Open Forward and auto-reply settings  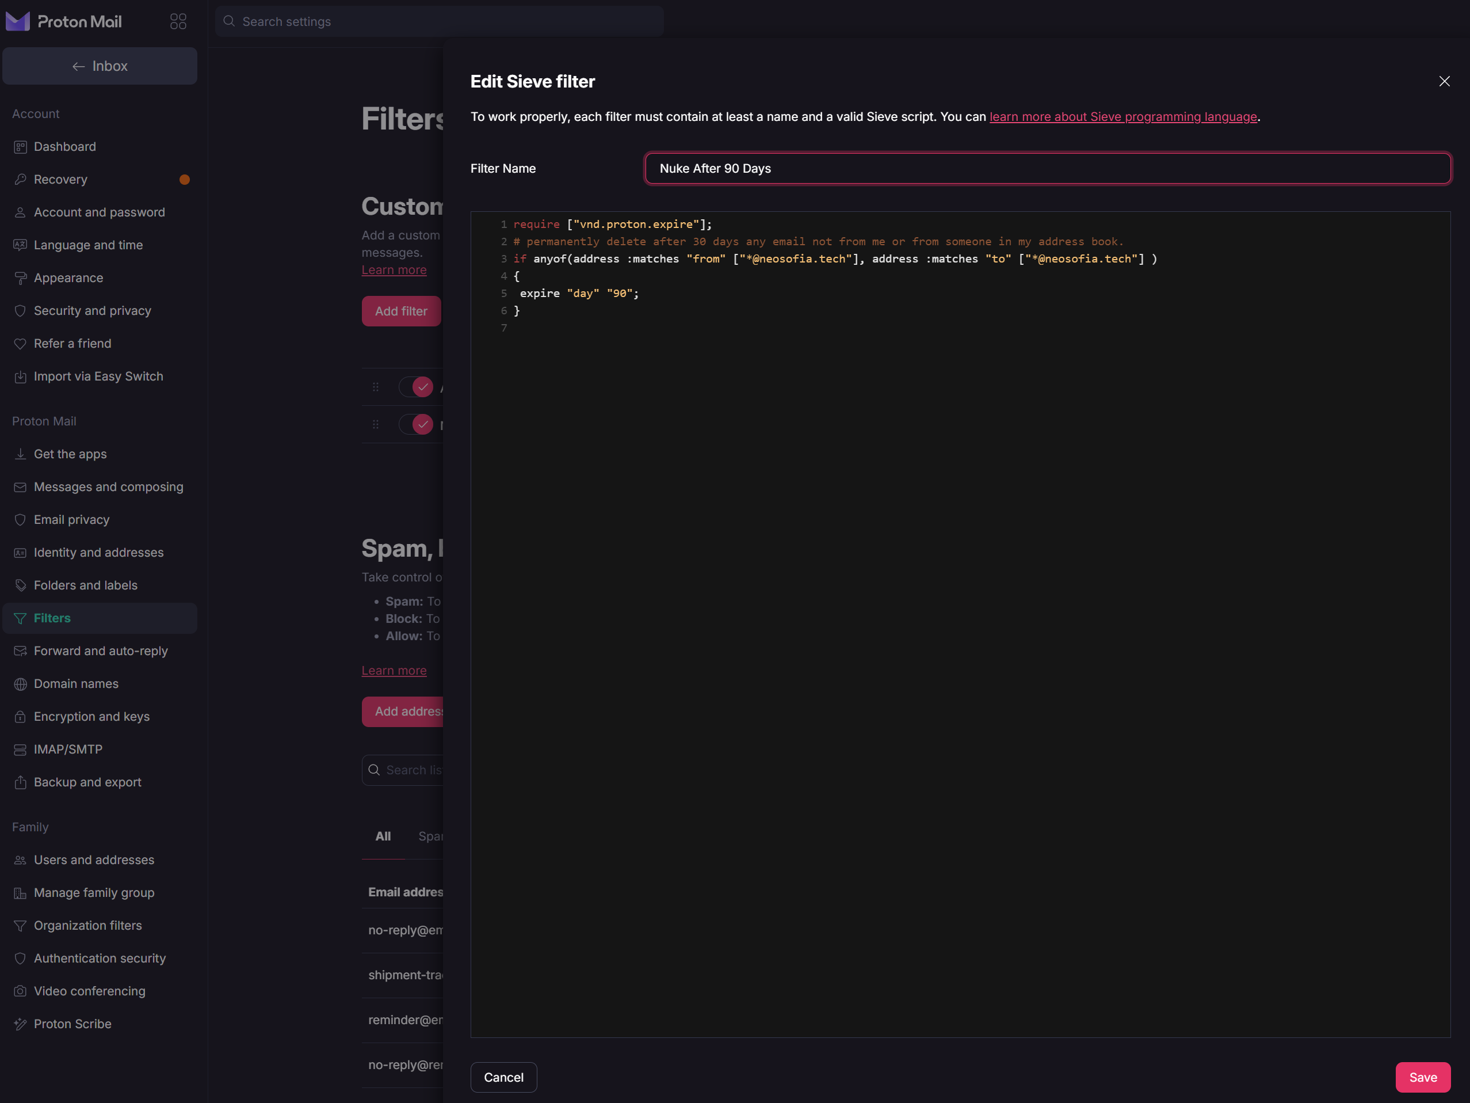(x=100, y=651)
